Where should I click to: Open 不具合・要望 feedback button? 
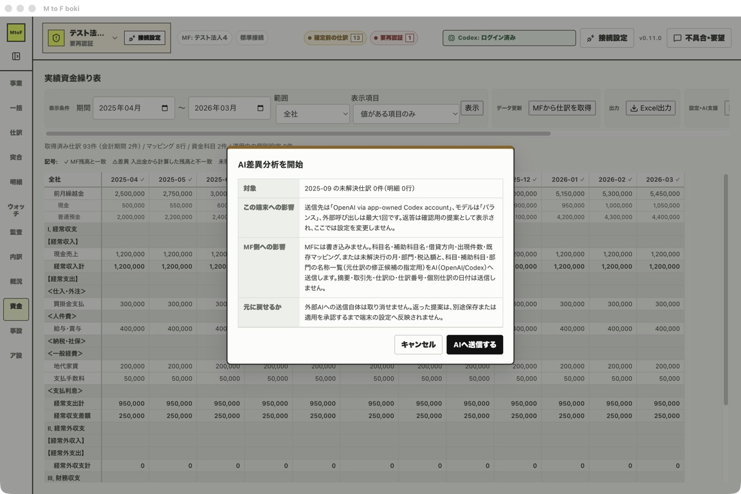pyautogui.click(x=699, y=38)
